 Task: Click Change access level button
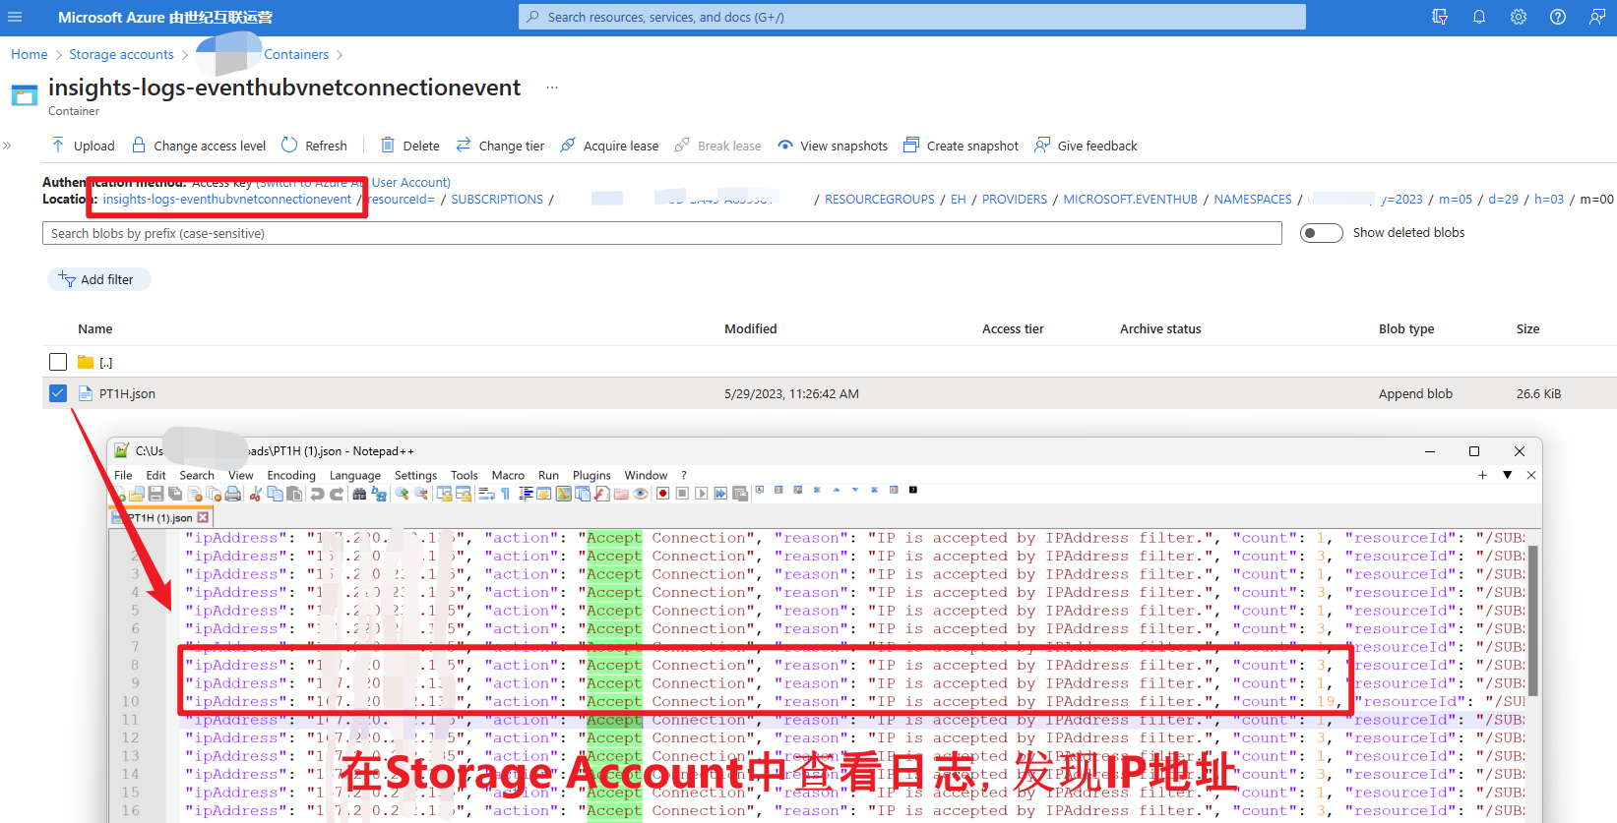tap(199, 146)
